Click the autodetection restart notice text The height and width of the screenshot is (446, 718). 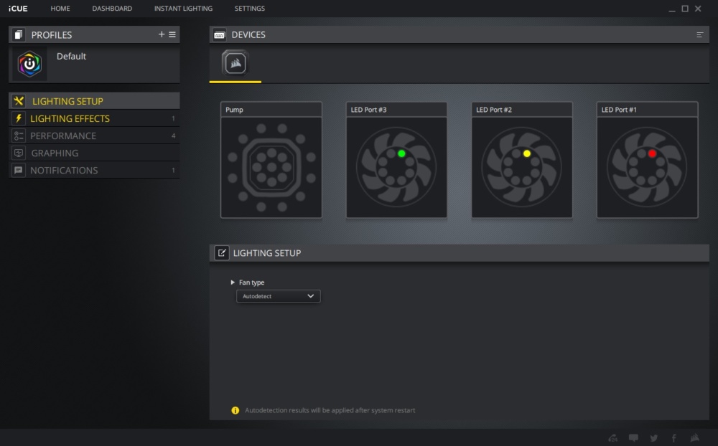[x=330, y=410]
